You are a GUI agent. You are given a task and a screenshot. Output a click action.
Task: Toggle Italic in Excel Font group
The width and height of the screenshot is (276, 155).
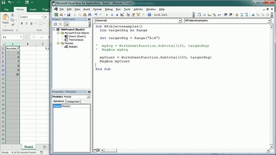(27, 23)
